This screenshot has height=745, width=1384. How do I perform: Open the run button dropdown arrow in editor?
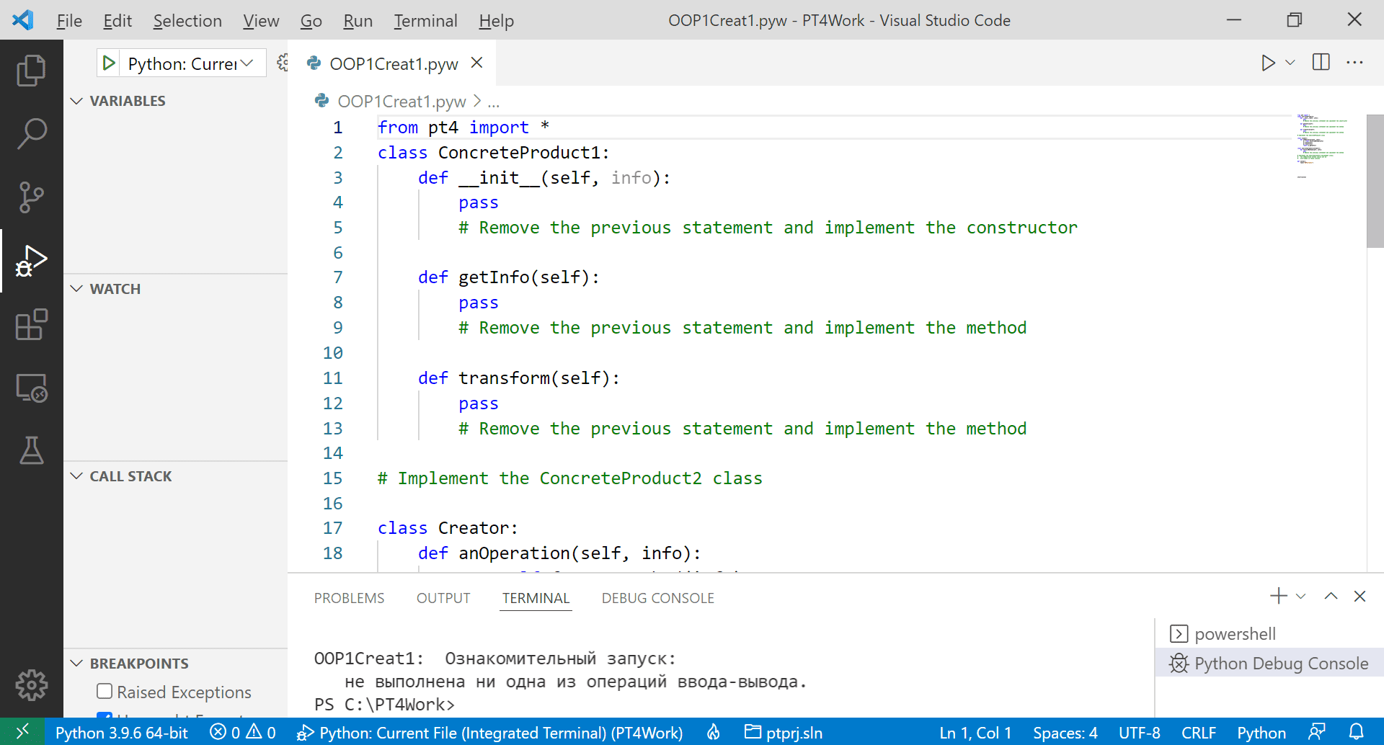point(1290,63)
